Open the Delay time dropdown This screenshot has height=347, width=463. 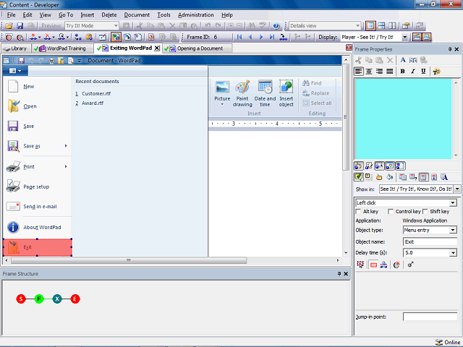point(453,252)
